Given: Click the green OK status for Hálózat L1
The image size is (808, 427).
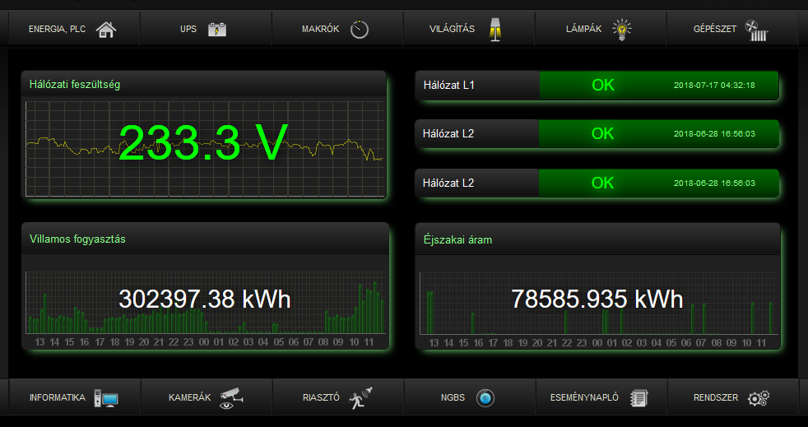Looking at the screenshot, I should (603, 86).
